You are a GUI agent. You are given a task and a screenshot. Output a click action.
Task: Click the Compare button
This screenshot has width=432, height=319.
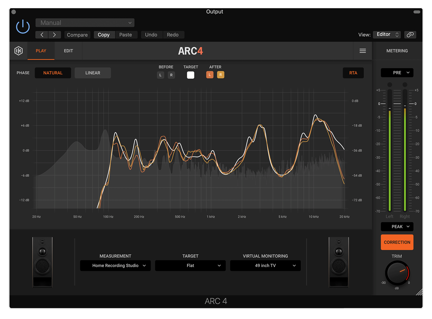(x=77, y=35)
